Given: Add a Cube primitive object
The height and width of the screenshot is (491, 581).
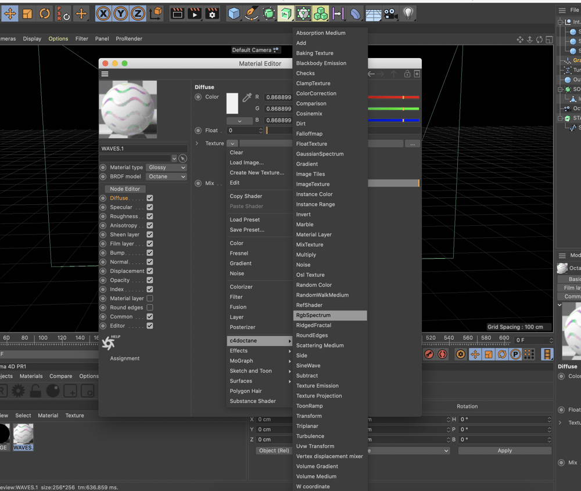Looking at the screenshot, I should click(234, 14).
